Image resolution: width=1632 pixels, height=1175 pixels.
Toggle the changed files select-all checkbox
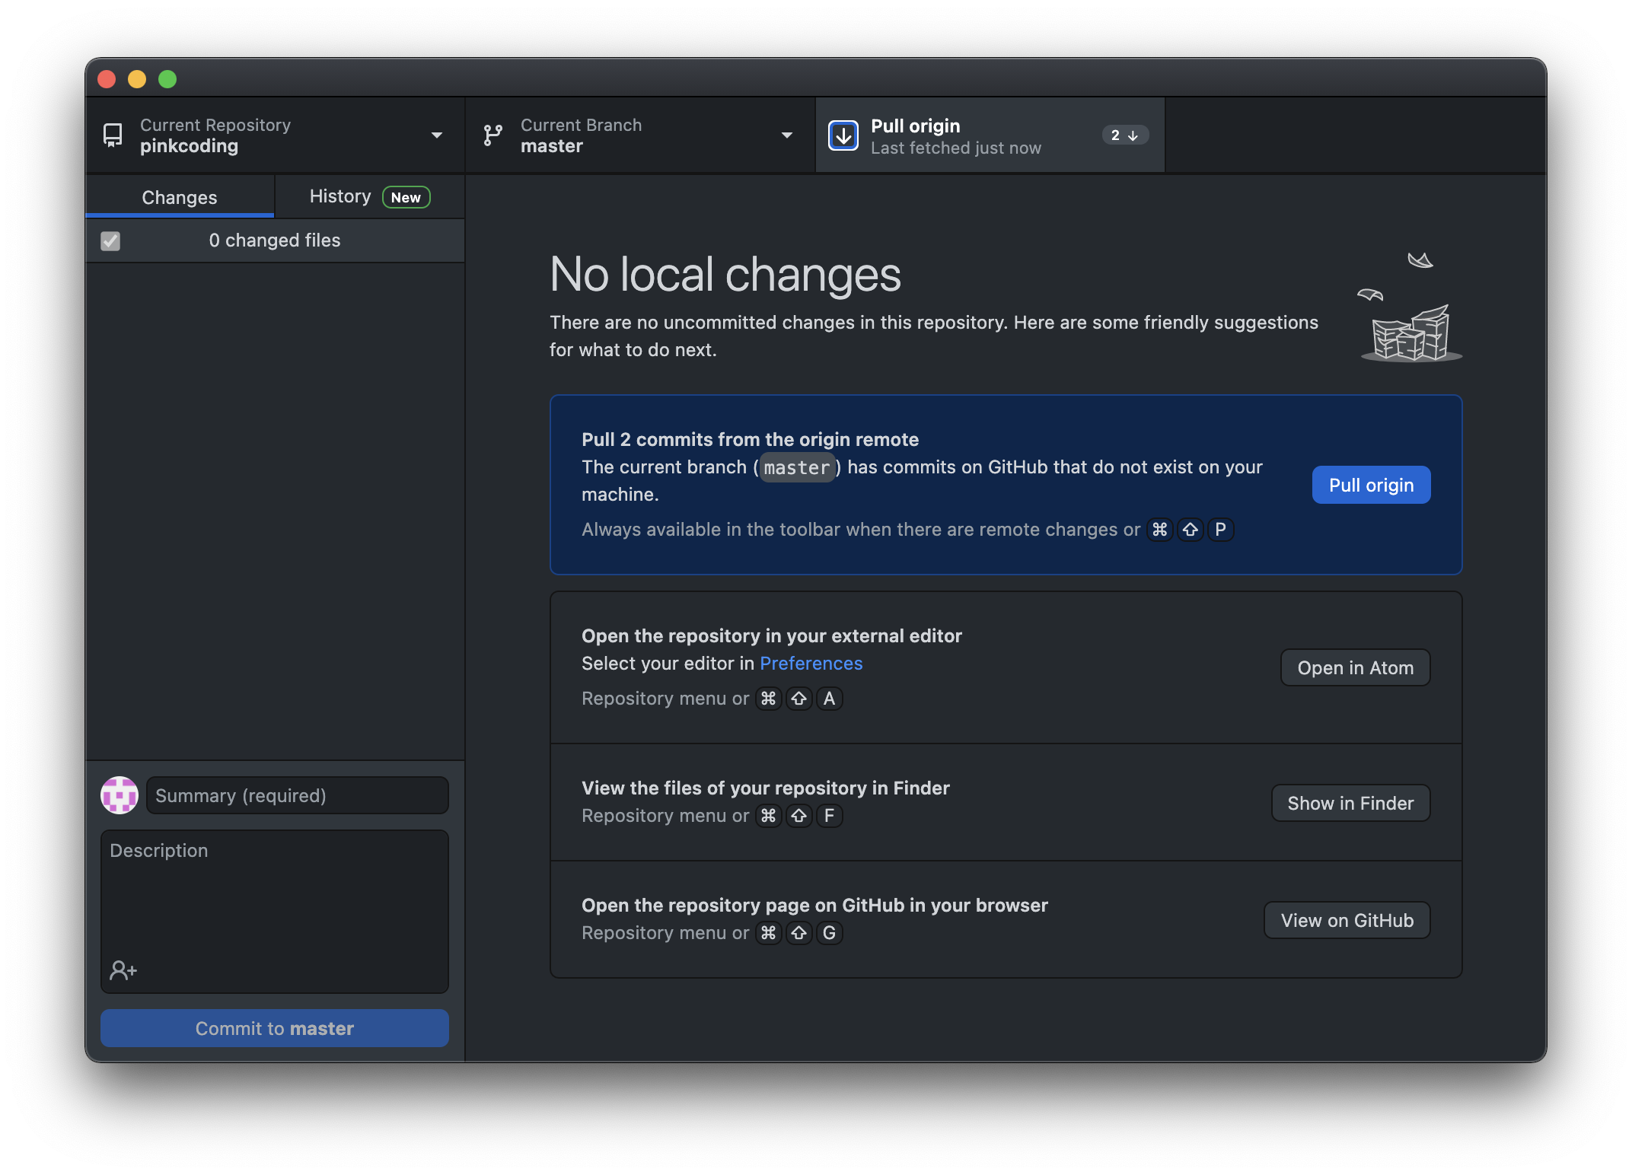coord(110,240)
